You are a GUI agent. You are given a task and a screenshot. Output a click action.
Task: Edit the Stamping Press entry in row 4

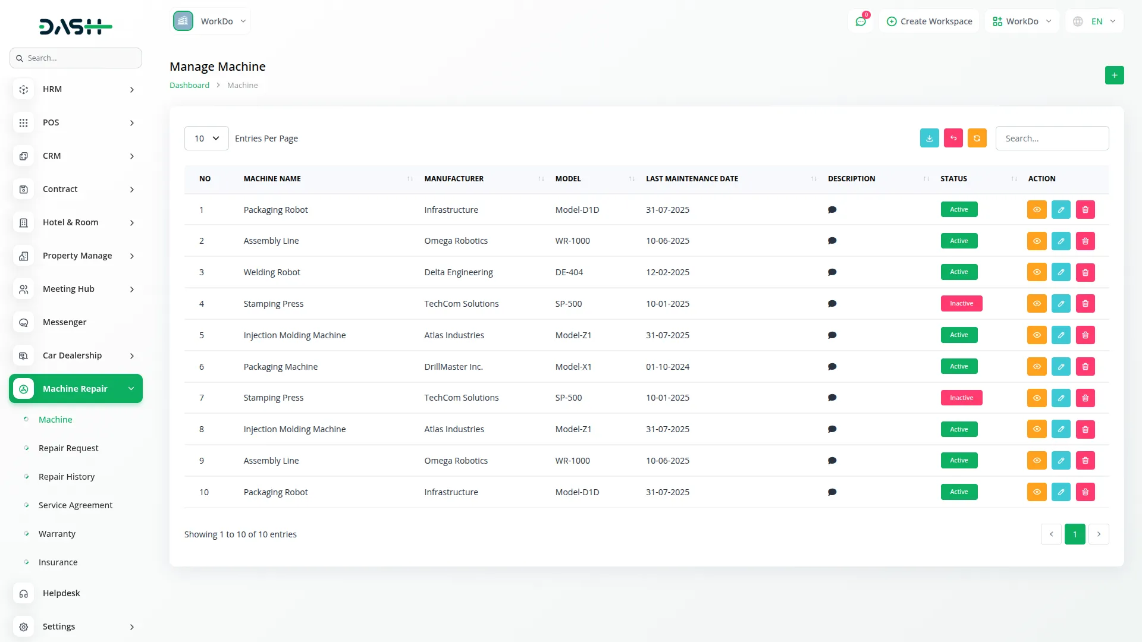1061,303
